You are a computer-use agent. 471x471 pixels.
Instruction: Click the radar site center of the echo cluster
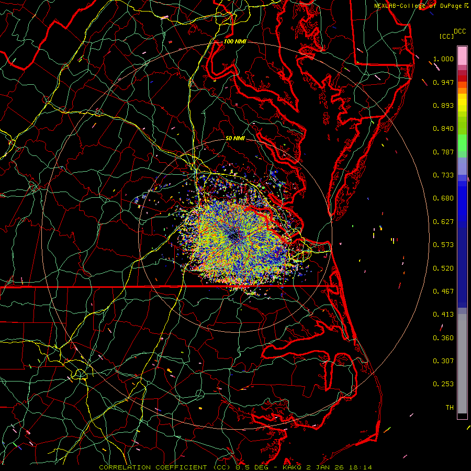(x=234, y=237)
